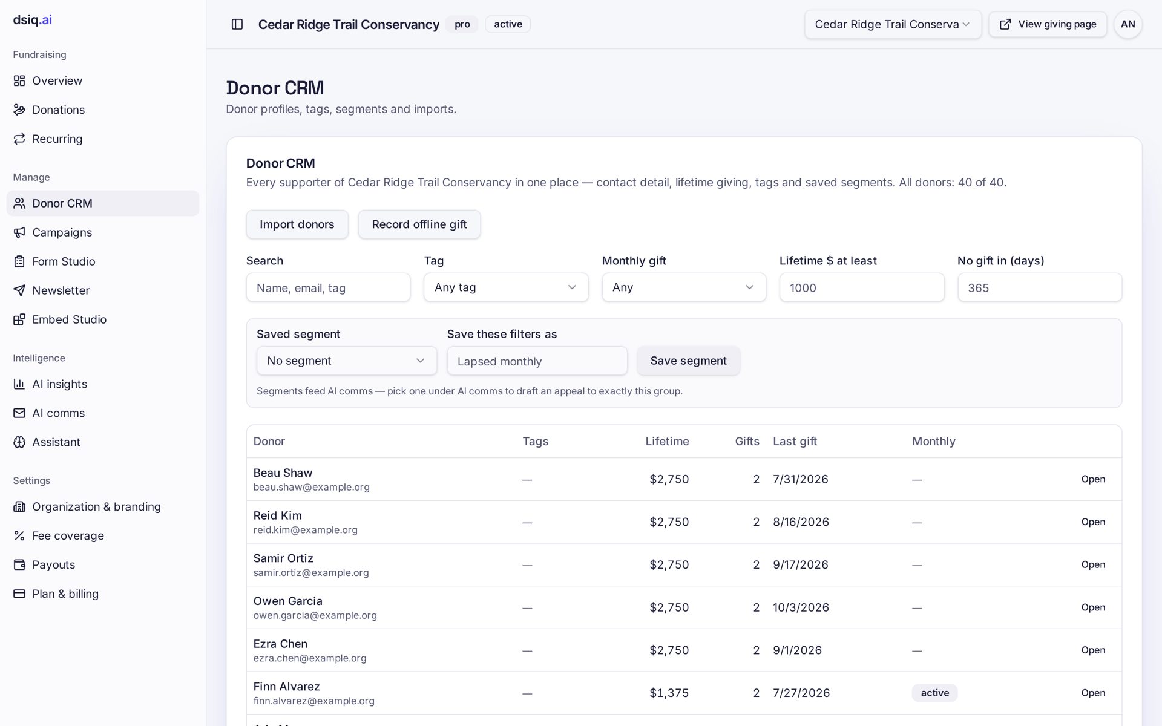Open Finn Alvarez's donor profile

coord(1093,693)
